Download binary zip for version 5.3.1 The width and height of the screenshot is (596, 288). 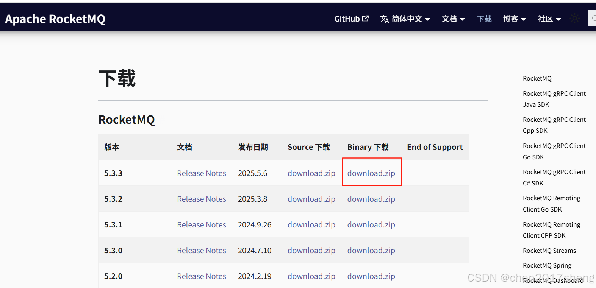click(x=371, y=225)
